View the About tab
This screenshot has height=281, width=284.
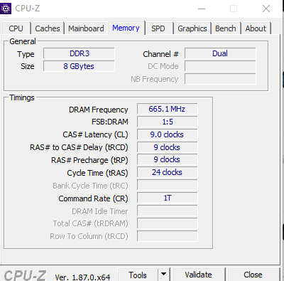(x=256, y=28)
